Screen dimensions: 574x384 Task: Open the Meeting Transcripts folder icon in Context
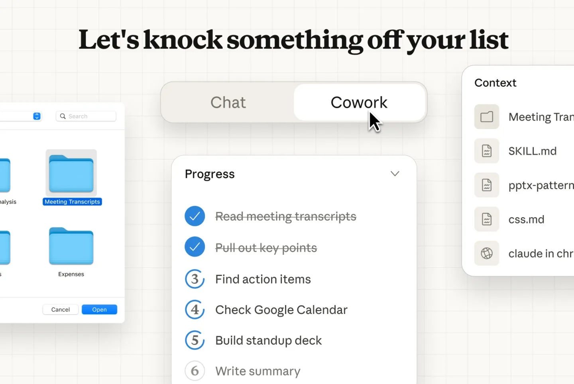click(x=487, y=117)
